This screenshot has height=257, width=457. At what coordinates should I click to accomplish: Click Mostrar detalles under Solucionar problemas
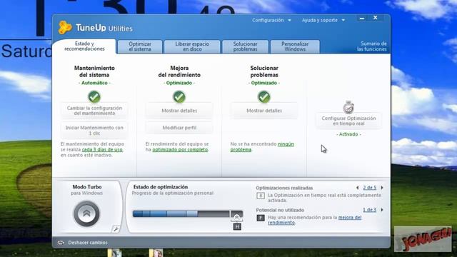click(x=264, y=111)
